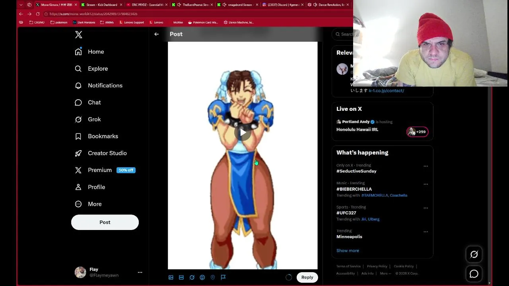Open the emoji picker in reply bar

tap(202, 277)
